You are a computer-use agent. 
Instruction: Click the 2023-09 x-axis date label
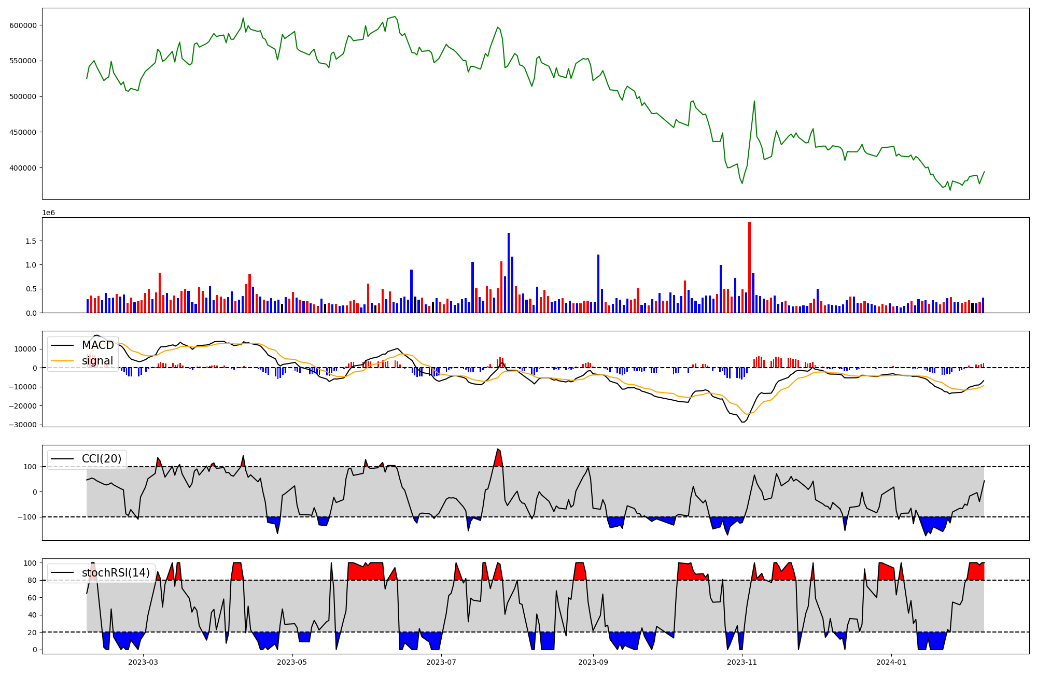[x=593, y=662]
